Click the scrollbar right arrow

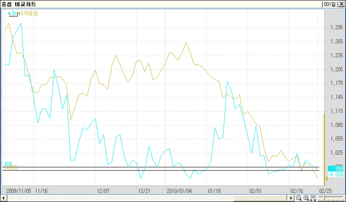291,198
